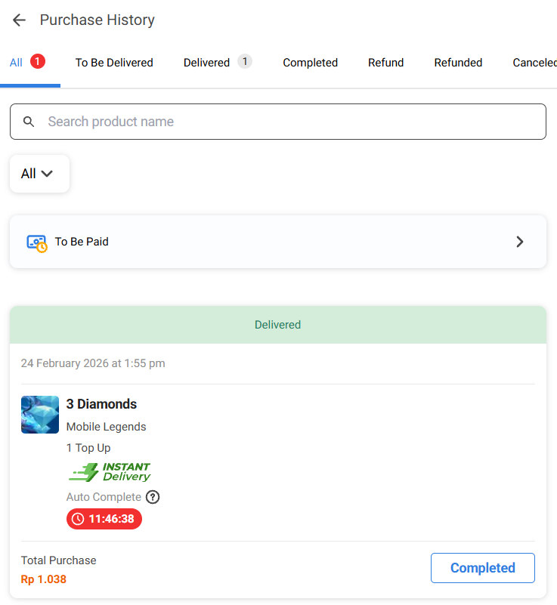This screenshot has height=605, width=557.
Task: Focus the Search product name field
Action: (287, 122)
